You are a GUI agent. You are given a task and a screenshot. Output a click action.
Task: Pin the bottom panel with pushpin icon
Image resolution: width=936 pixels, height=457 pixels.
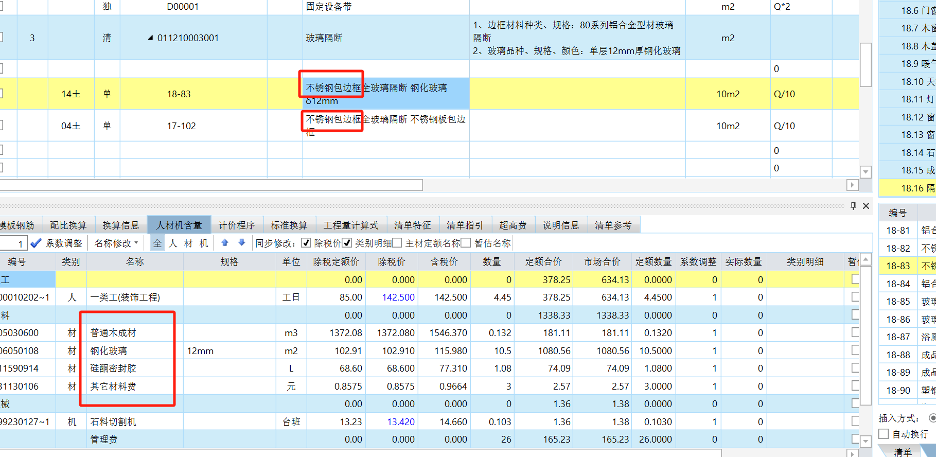click(853, 206)
